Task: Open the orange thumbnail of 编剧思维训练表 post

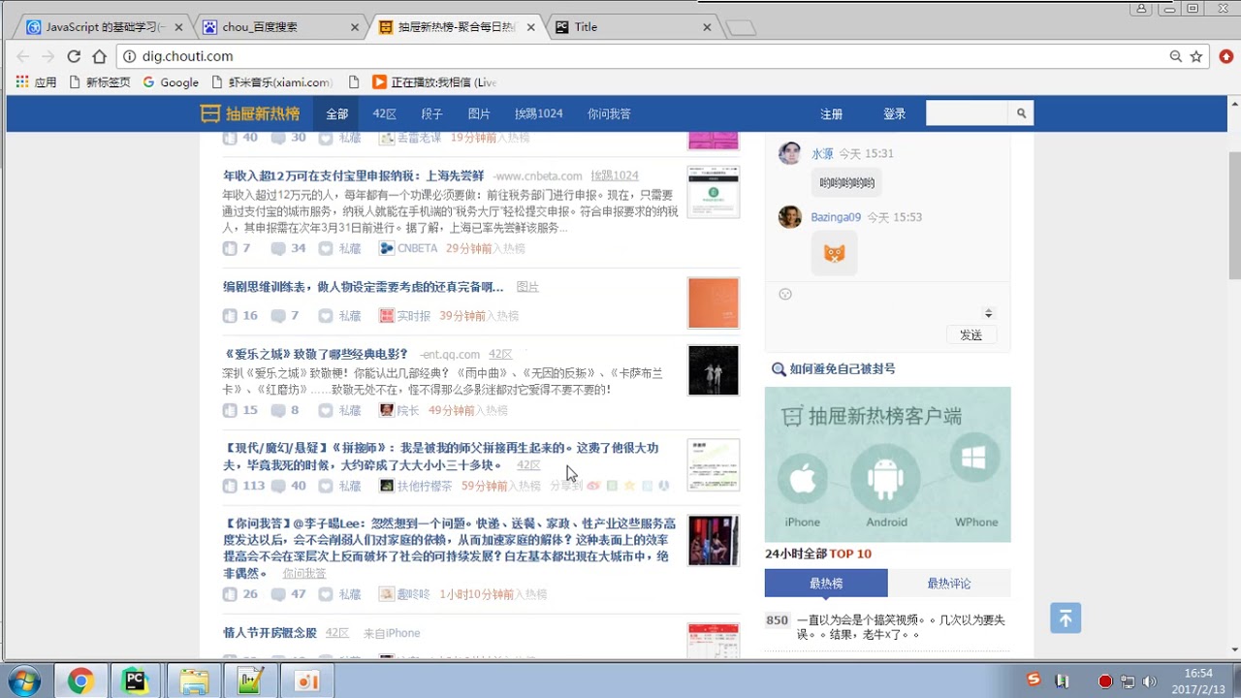Action: 714,302
